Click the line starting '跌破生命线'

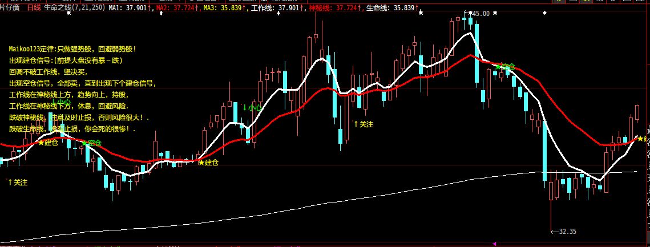pos(72,129)
